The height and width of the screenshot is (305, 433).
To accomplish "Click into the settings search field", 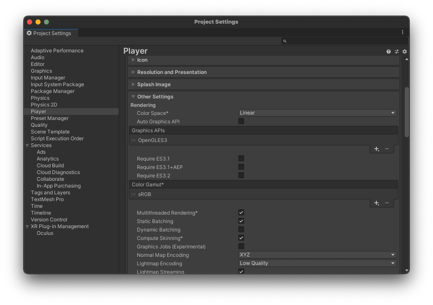I will 345,41.
